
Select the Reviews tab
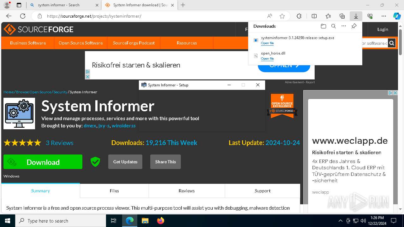187,191
